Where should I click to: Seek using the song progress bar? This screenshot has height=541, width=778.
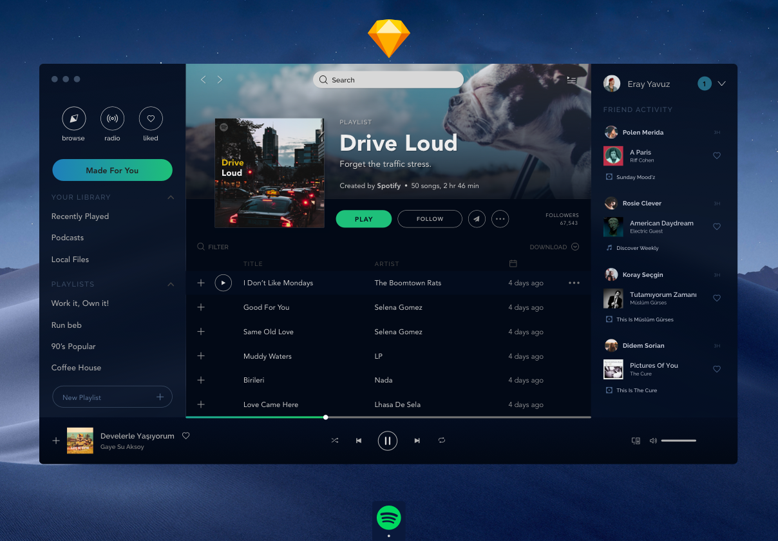tap(388, 417)
